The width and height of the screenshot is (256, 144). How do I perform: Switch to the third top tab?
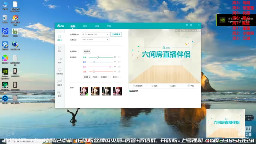[97, 26]
